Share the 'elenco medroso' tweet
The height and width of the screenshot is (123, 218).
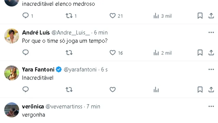tap(211, 16)
